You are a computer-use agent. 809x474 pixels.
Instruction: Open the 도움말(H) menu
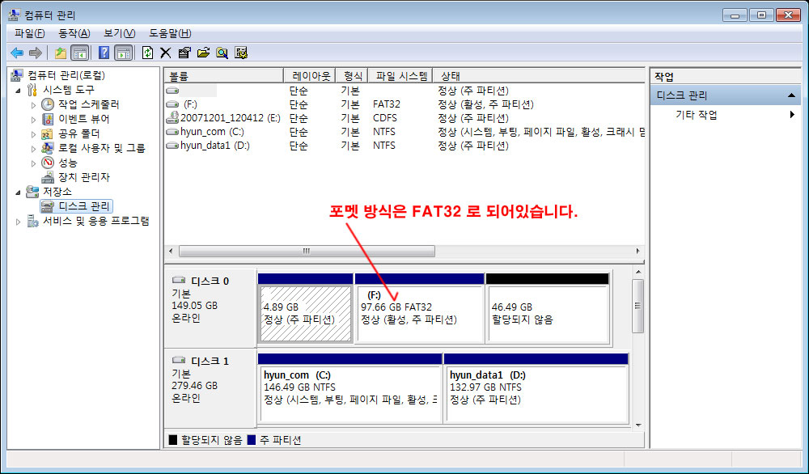(x=170, y=33)
